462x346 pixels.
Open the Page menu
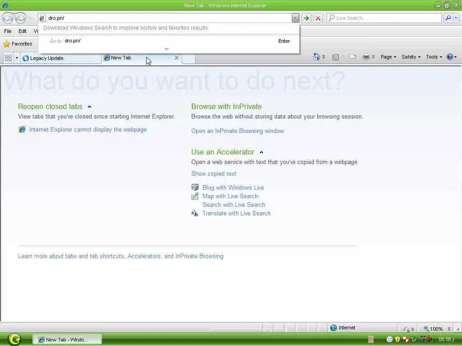coord(388,57)
